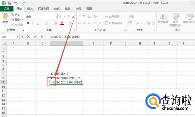Open Format as Table (套用表格格式)
195x117 pixels.
pyautogui.click(x=176, y=20)
